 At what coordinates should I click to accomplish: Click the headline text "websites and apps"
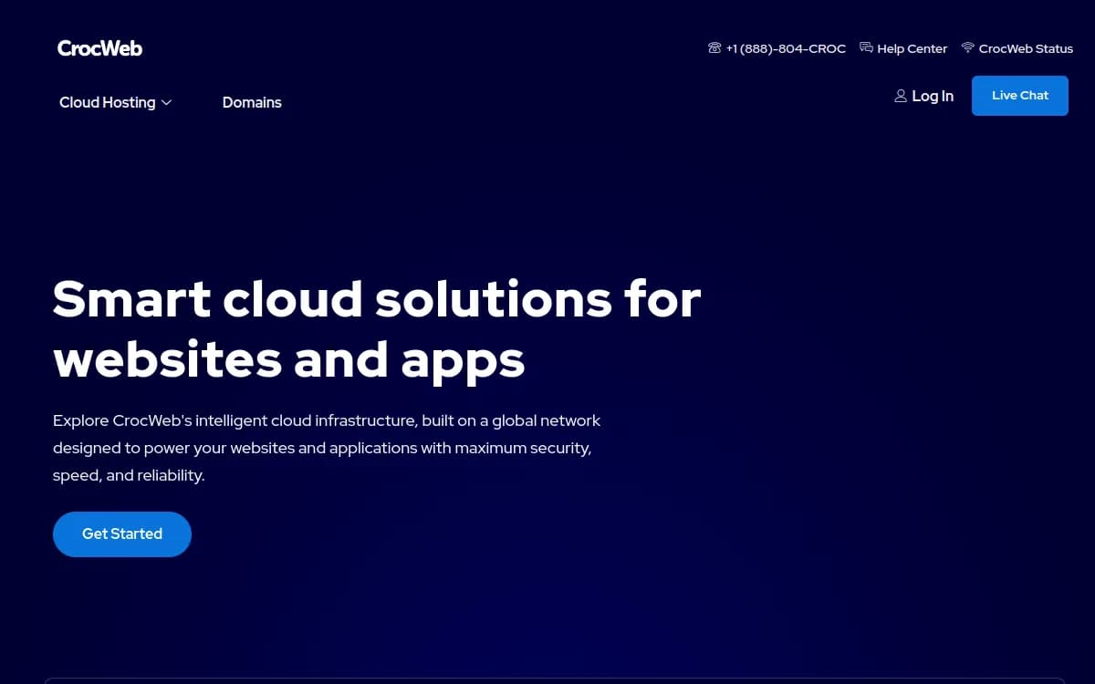[289, 359]
